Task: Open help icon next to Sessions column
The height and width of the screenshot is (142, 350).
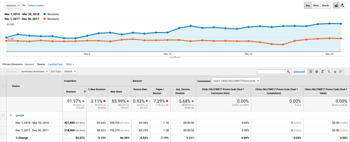Action: click(79, 91)
